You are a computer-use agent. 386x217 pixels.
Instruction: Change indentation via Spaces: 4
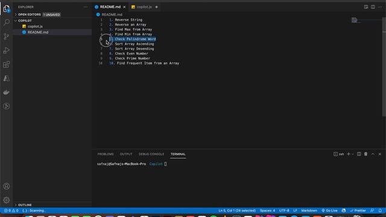click(267, 210)
